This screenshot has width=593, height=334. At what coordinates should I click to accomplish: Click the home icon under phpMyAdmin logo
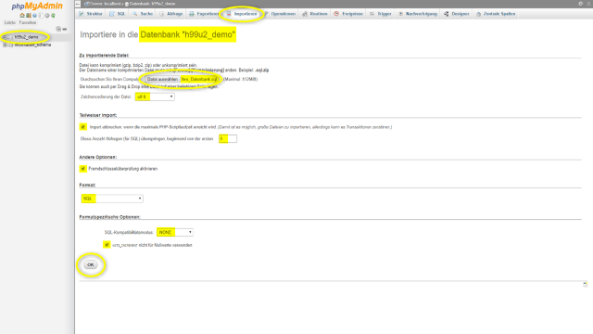pos(22,16)
